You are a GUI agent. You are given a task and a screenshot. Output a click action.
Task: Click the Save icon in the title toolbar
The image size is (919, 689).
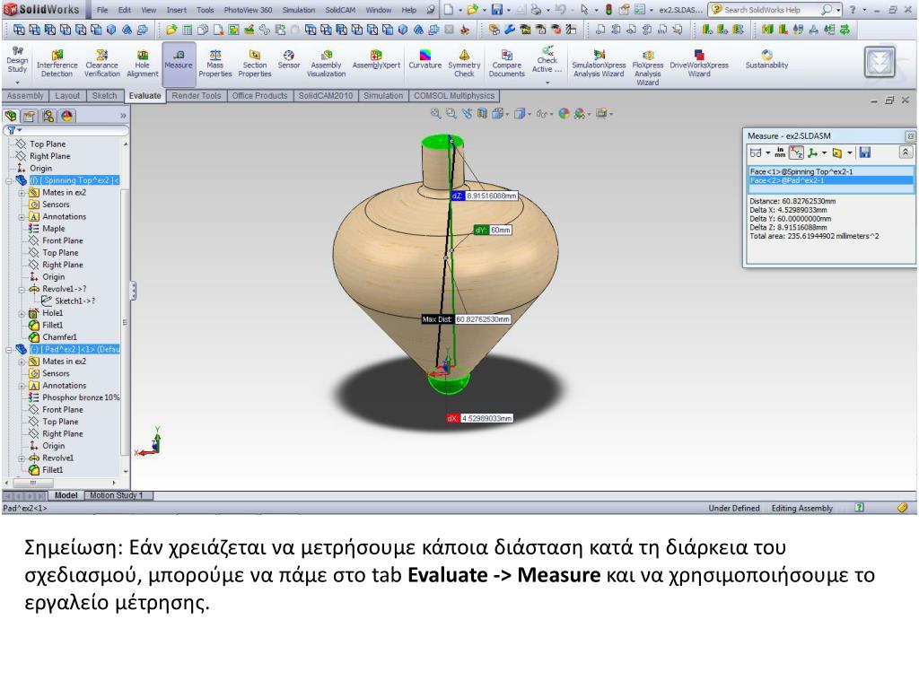pos(497,10)
